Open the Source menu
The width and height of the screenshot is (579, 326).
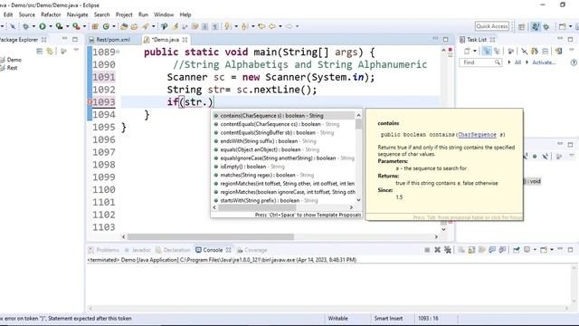[27, 14]
